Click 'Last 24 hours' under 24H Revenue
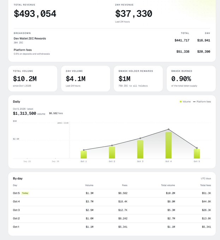This screenshot has width=220, height=240. (x=122, y=22)
